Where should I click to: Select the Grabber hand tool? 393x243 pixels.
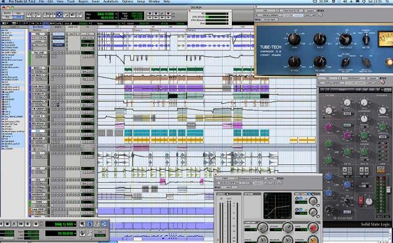tap(66, 14)
